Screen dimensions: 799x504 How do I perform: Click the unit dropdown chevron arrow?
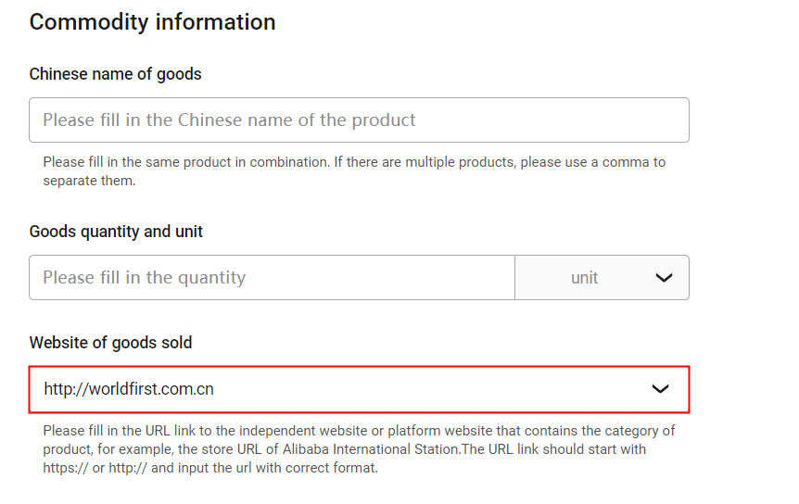pyautogui.click(x=664, y=278)
